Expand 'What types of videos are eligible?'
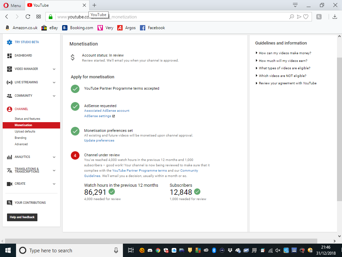 click(x=283, y=68)
